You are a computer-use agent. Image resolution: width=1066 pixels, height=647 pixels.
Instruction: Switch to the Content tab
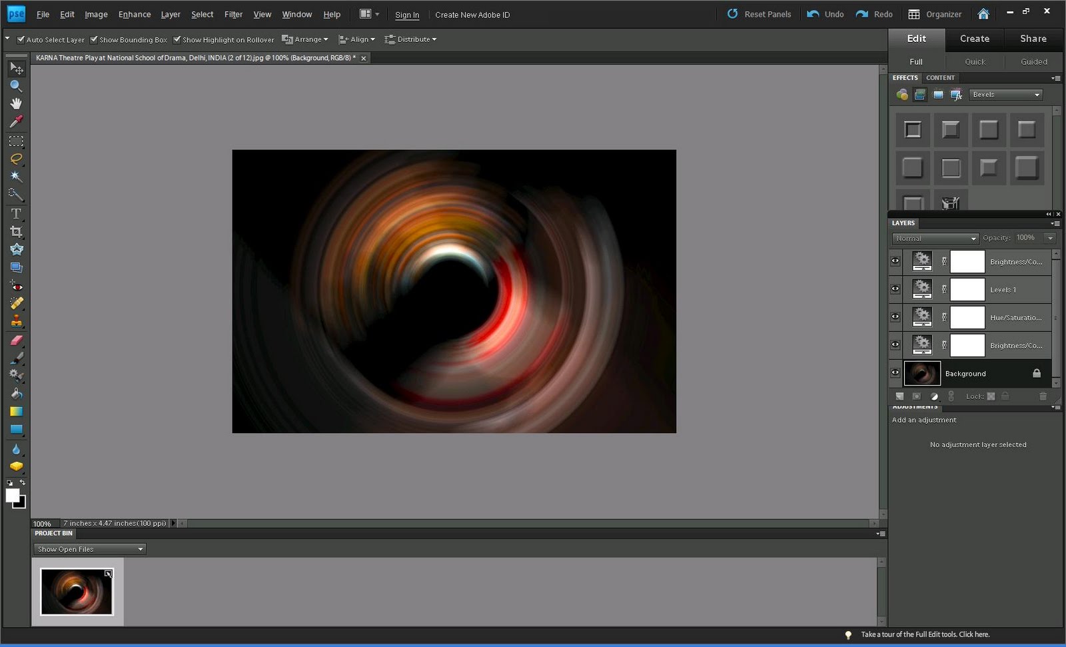[941, 78]
